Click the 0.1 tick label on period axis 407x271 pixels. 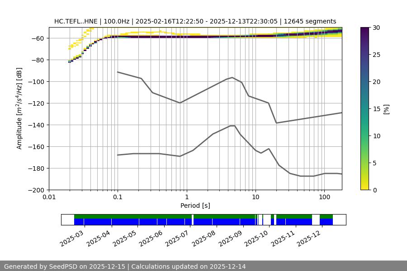(x=118, y=197)
